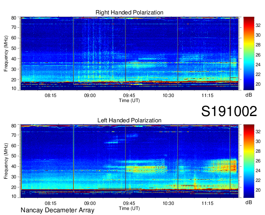Click the dB label under Left Handed color bar
This screenshot has height=215, width=265.
pyautogui.click(x=249, y=202)
